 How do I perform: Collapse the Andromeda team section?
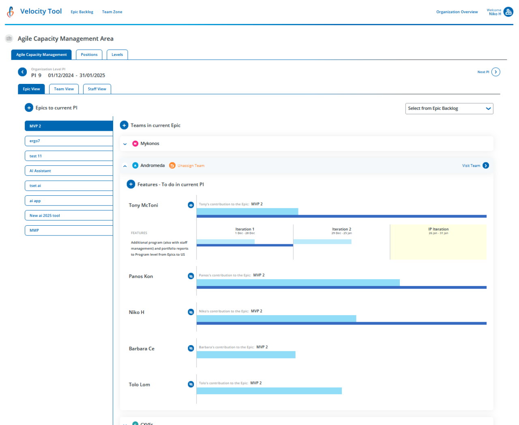click(125, 165)
